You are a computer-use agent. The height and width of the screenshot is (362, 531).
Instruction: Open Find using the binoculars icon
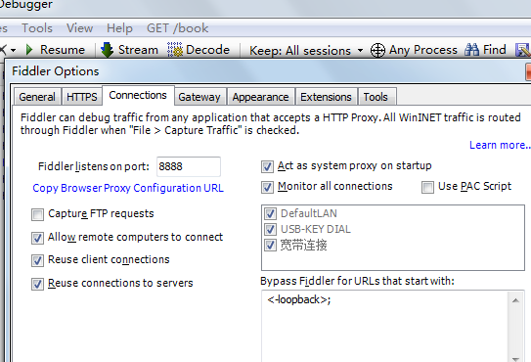[471, 50]
